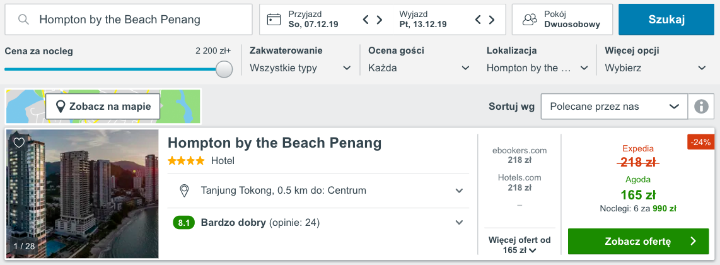Move arrival date back one day
This screenshot has height=265, width=720.
point(366,20)
